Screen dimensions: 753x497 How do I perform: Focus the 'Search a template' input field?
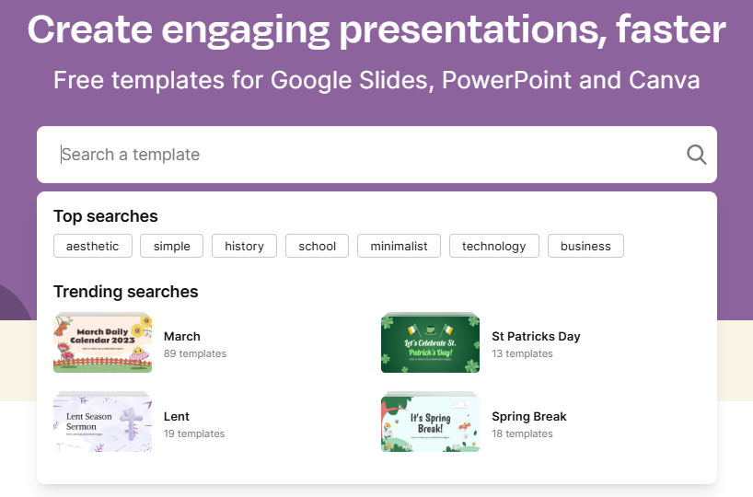click(x=368, y=155)
